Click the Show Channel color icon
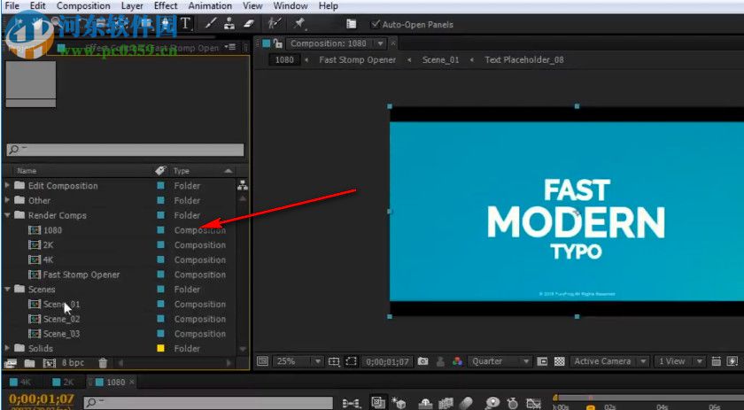 coord(457,361)
